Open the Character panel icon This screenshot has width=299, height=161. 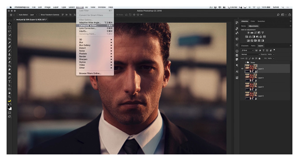[237, 72]
